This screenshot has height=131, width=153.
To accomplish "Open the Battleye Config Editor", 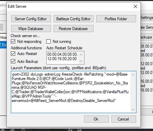I will pyautogui.click(x=74, y=19).
